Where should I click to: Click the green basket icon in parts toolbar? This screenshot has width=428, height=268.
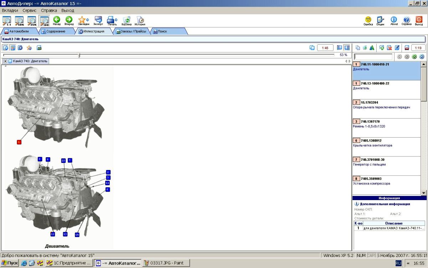(x=365, y=48)
